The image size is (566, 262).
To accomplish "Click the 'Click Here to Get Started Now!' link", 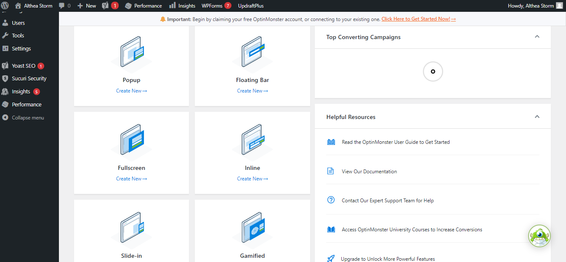I will pos(419,19).
